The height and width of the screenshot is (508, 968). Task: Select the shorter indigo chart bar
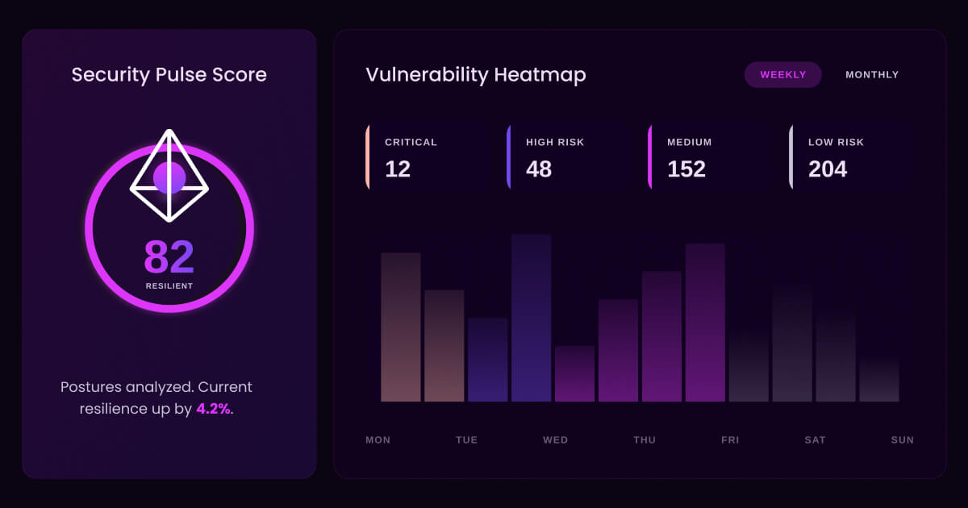pos(488,360)
